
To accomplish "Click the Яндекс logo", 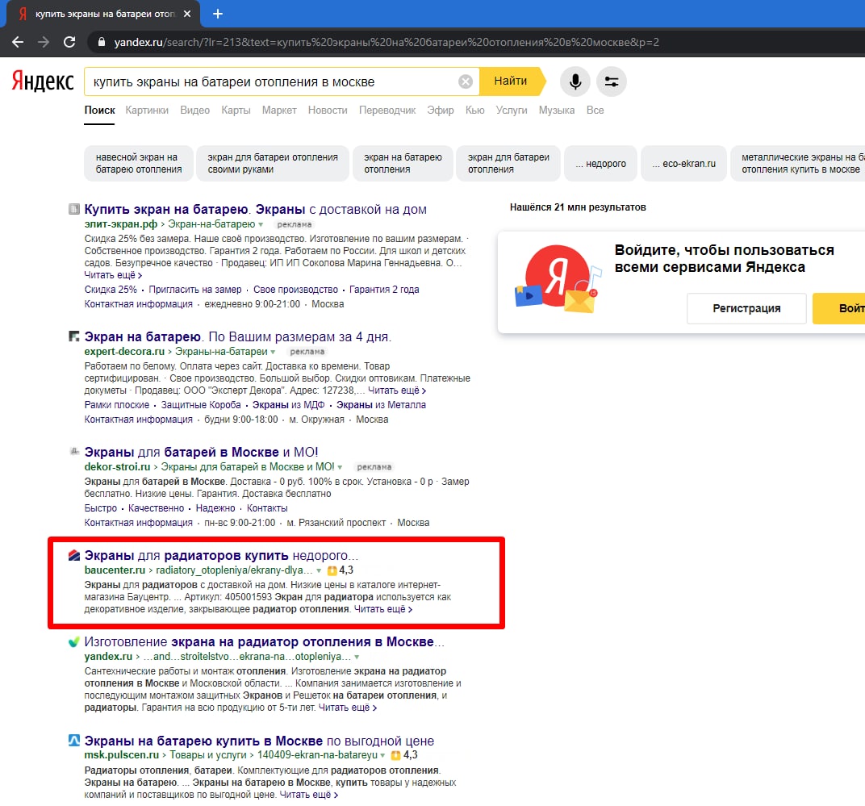I will coord(43,81).
